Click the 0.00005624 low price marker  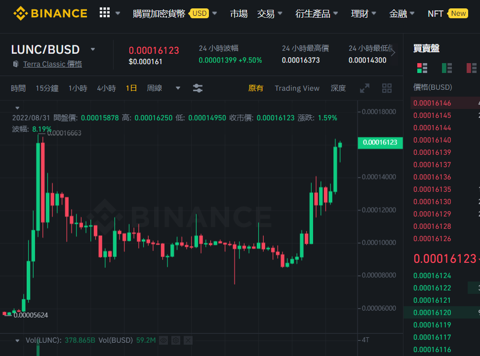click(31, 315)
